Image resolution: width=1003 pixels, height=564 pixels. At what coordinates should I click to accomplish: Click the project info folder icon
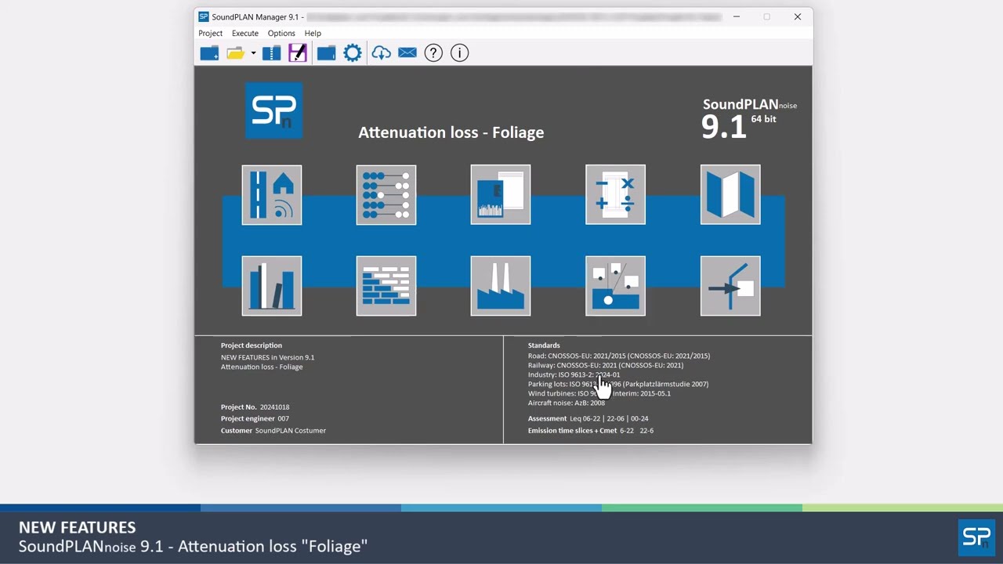click(326, 52)
